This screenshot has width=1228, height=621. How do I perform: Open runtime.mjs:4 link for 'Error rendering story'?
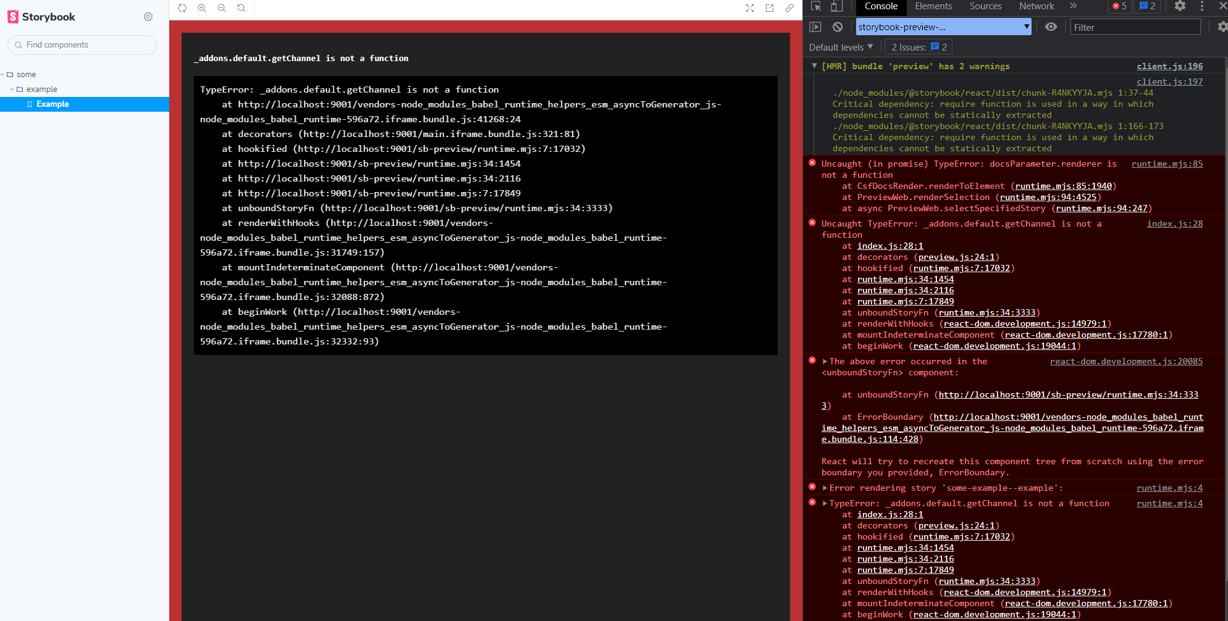point(1169,488)
